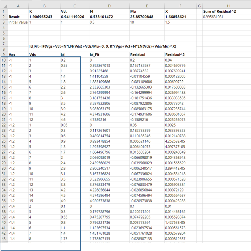The height and width of the screenshot is (251, 251).
Task: Click the Id_Fit value 4.7589216
Action: [x=109, y=120]
